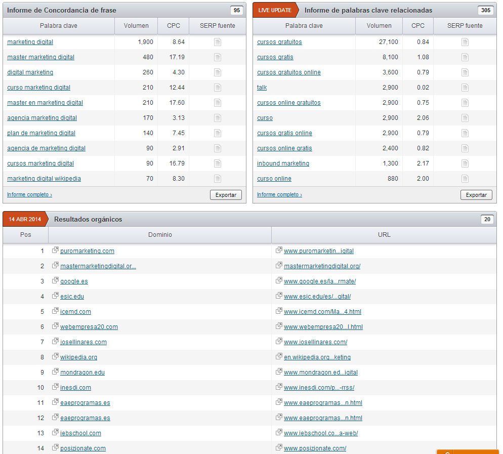
Task: Open the posizionate.com domain link
Action: pos(83,448)
